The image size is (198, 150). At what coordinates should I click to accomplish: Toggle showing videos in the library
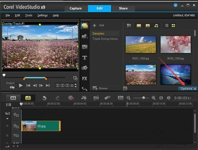pyautogui.click(x=139, y=25)
